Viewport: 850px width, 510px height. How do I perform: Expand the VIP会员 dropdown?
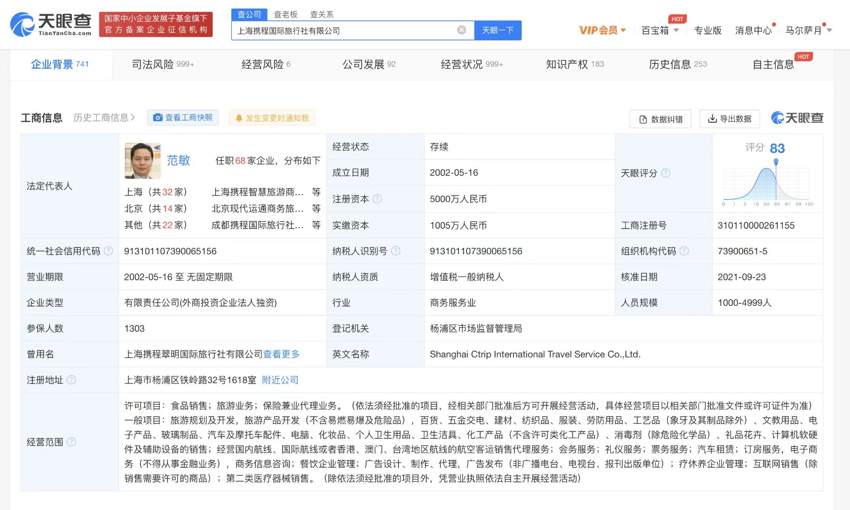tap(602, 30)
